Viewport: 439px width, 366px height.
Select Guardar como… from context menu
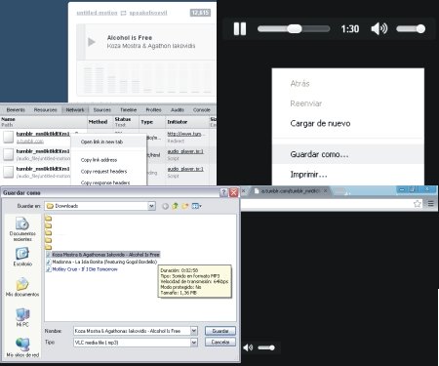[348, 154]
